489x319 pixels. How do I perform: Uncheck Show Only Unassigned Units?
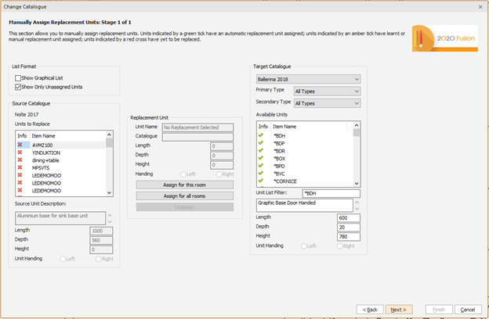tap(18, 87)
